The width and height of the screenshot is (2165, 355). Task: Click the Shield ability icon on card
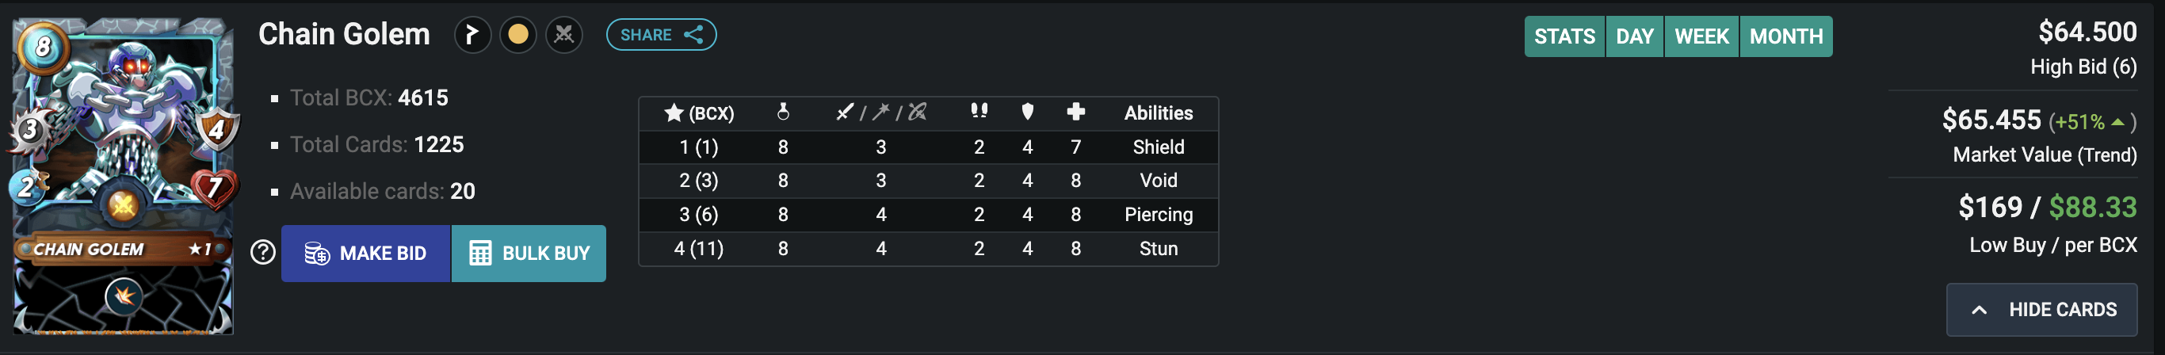click(x=124, y=297)
